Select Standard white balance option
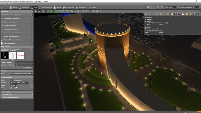 pos(146,20)
